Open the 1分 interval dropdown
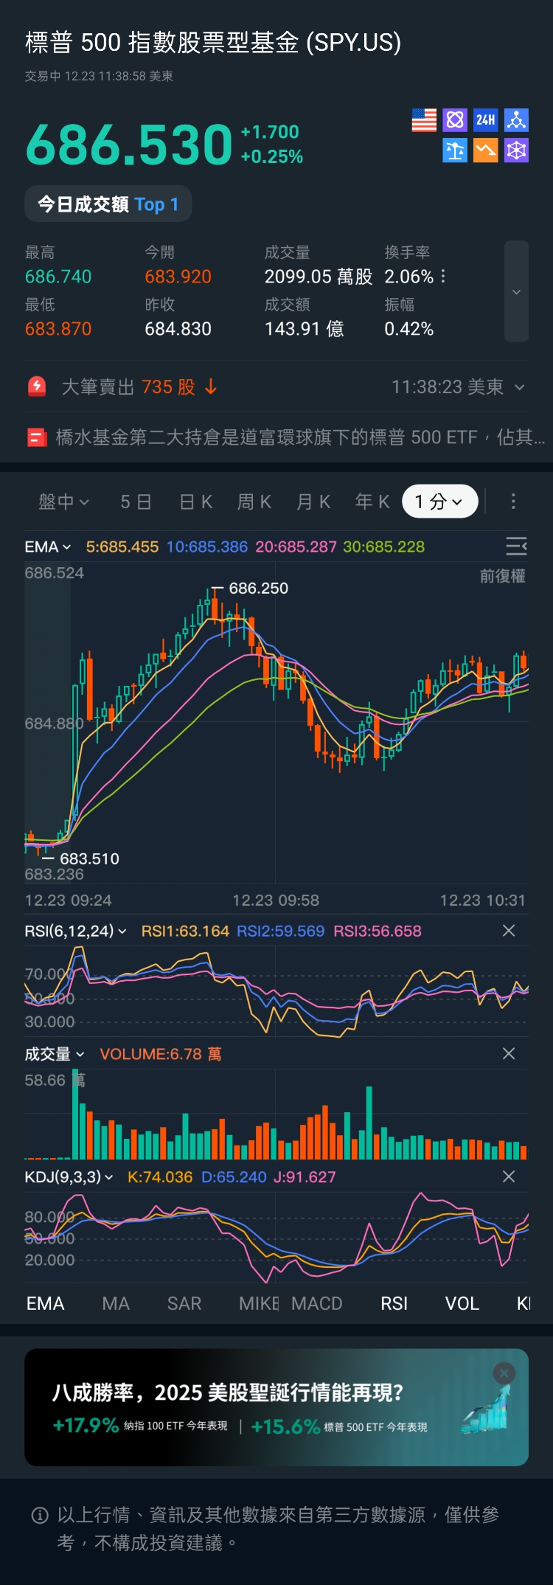This screenshot has height=1585, width=553. [x=439, y=502]
